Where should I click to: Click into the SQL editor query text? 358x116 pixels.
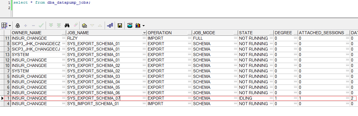coord(52,3)
